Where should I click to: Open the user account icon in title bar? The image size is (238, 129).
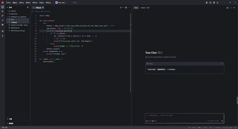(217, 2)
